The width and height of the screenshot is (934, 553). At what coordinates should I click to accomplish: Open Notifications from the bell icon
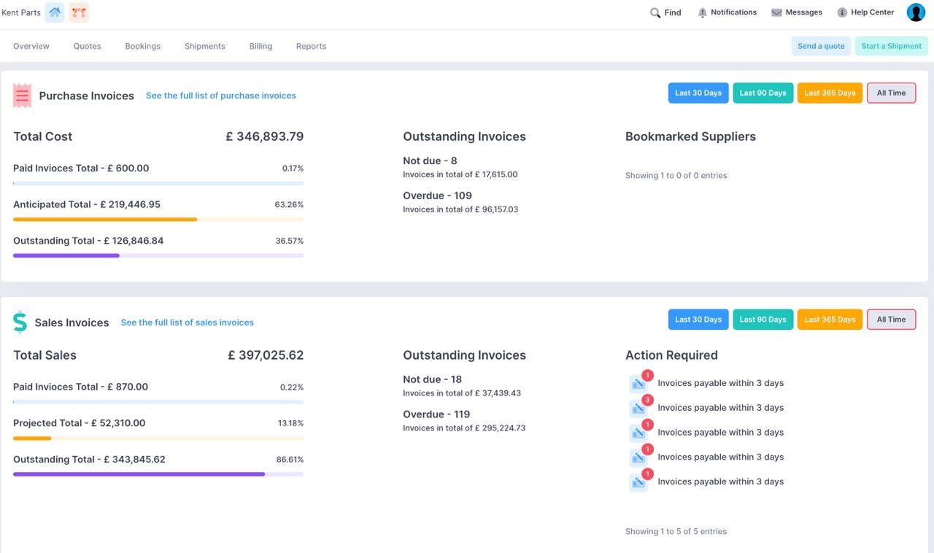point(701,12)
